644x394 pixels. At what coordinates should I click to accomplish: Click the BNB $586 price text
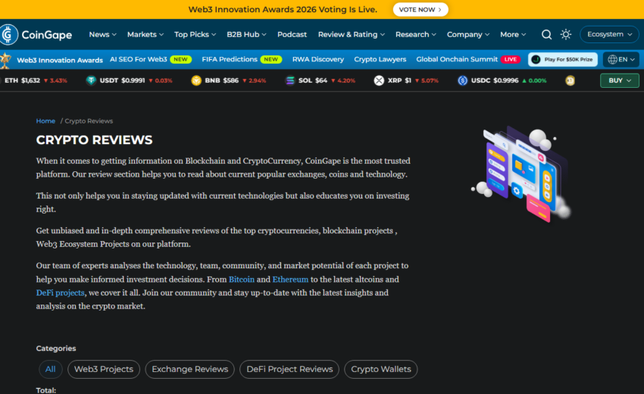coord(230,80)
